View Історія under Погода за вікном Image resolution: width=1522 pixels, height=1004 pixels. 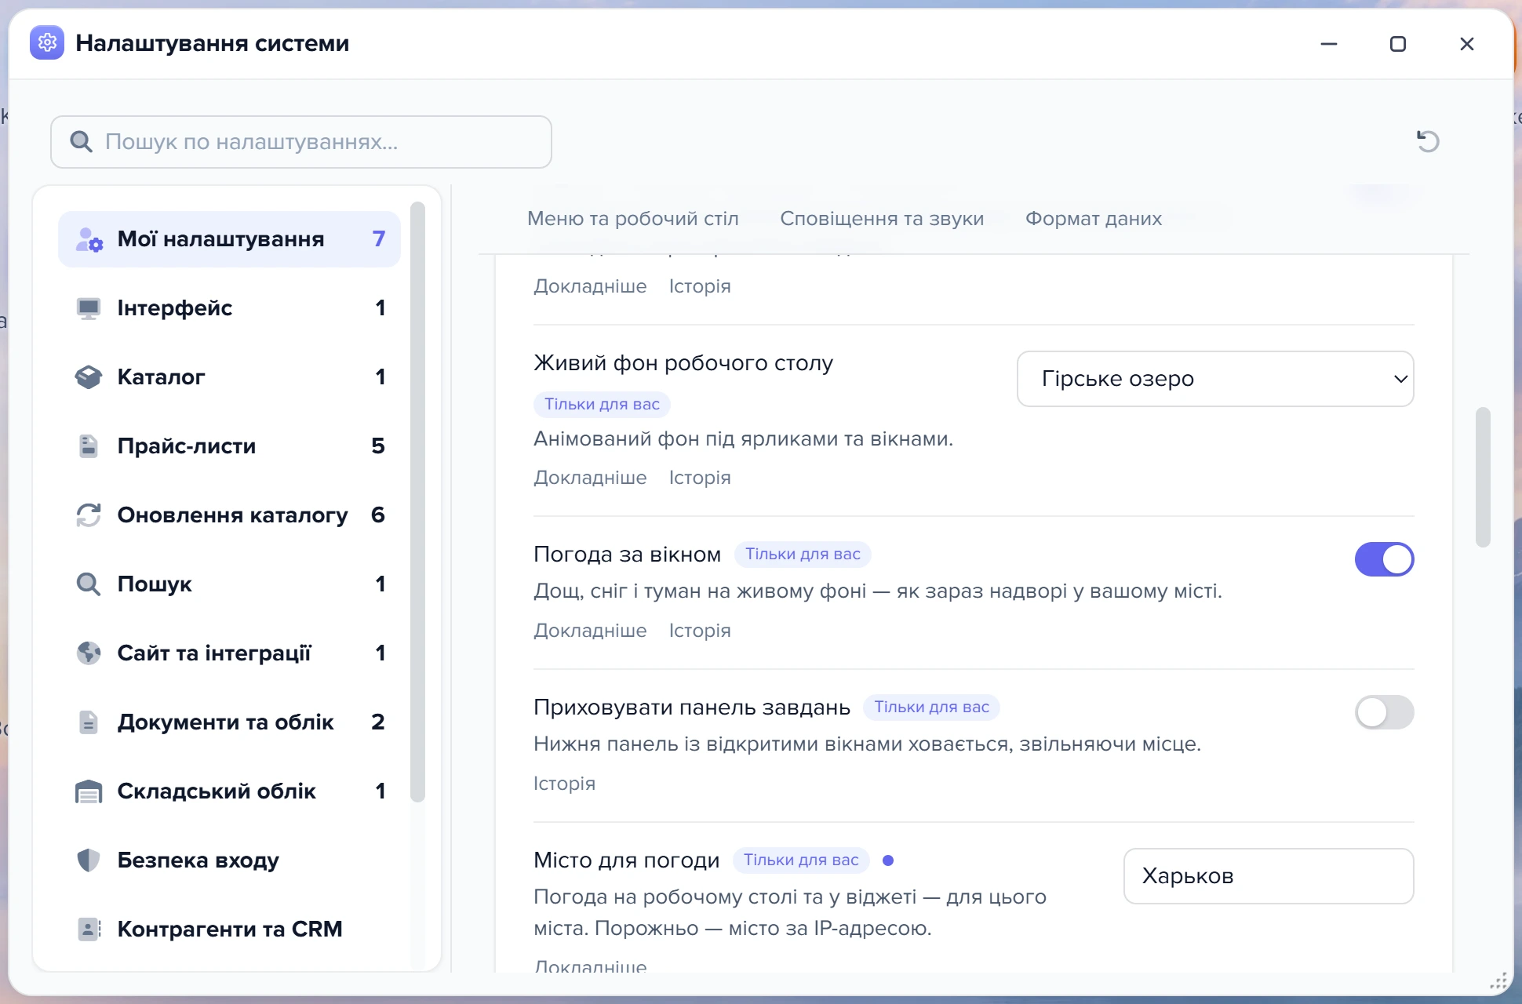click(x=700, y=631)
